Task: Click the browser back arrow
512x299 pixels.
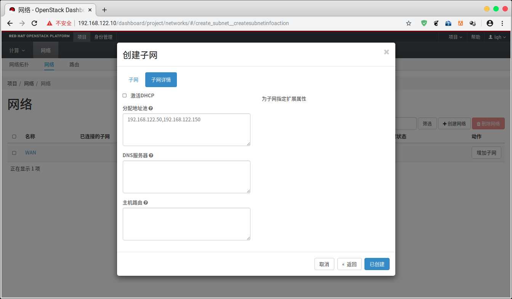Action: pyautogui.click(x=10, y=23)
